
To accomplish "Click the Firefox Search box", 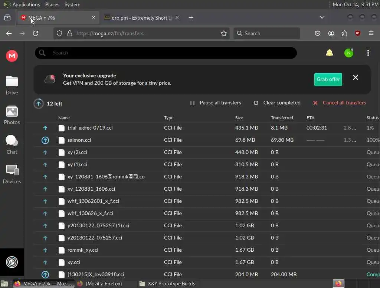I will [266, 33].
